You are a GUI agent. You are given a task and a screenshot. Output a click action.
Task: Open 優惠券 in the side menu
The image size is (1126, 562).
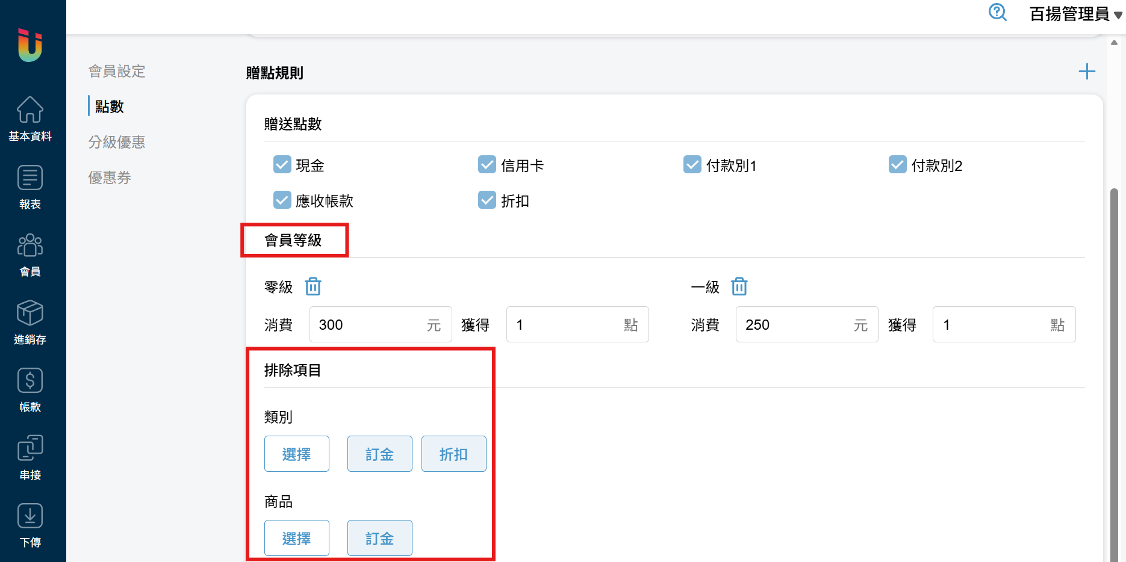point(110,178)
